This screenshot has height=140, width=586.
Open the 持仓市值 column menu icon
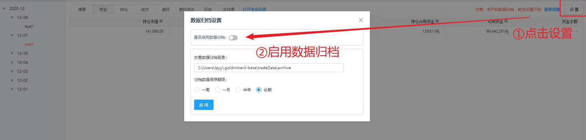click(x=161, y=21)
